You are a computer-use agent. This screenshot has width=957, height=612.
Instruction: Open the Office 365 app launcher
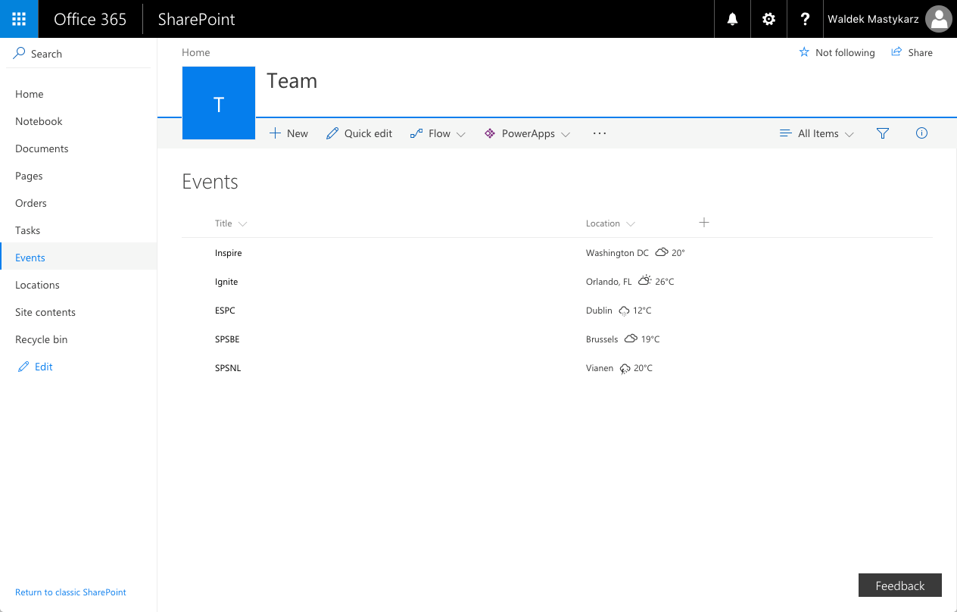(18, 18)
